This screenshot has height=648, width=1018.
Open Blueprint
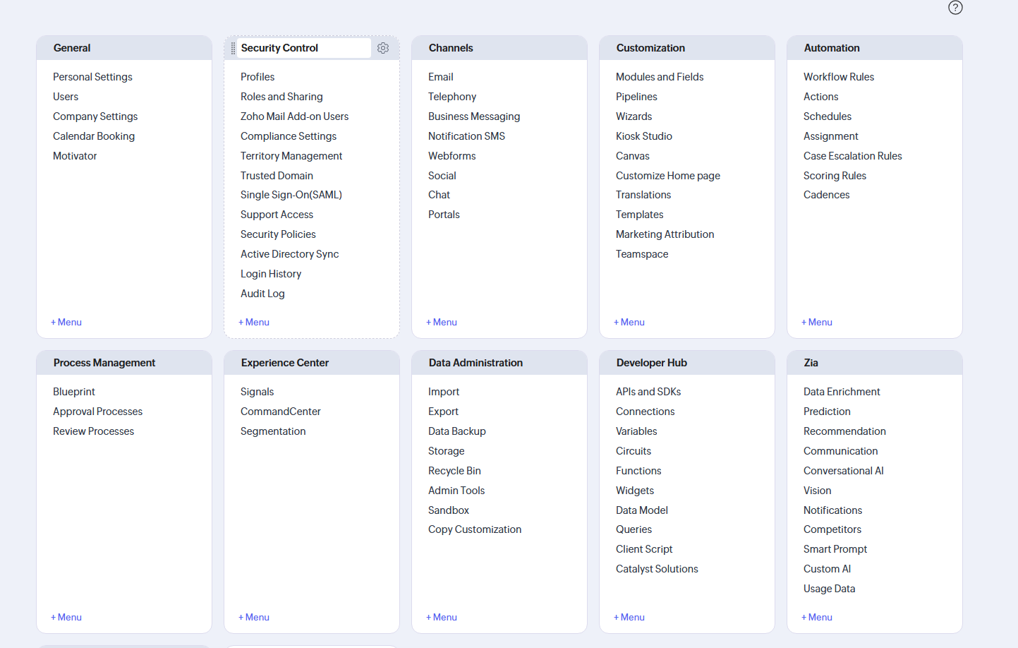click(x=74, y=392)
